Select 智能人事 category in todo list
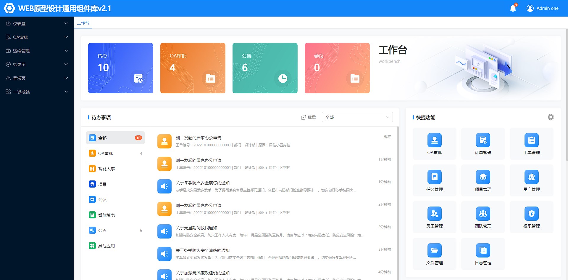Viewport: 568px width, 280px height. point(106,169)
